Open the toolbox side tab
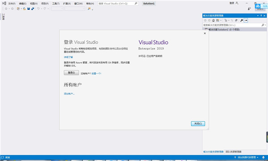The width and height of the screenshot is (268, 161). pyautogui.click(x=3, y=17)
